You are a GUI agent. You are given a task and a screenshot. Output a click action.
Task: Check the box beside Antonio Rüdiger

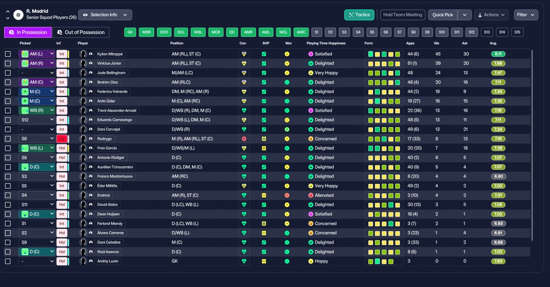click(8, 158)
